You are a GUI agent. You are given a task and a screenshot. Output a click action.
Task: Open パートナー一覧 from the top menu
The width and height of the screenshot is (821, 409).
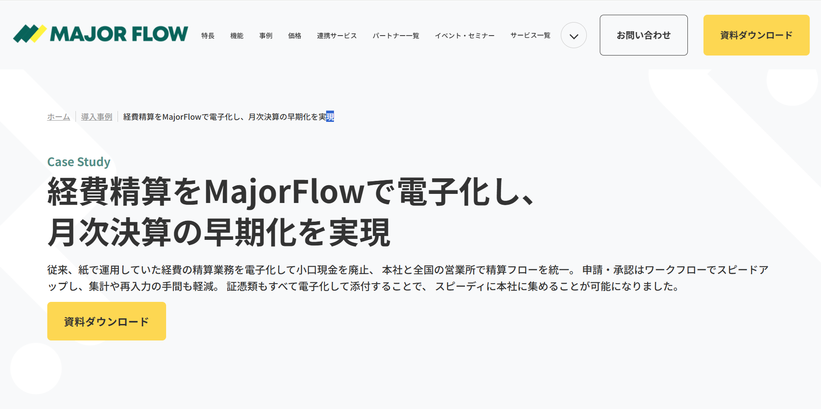(x=396, y=36)
